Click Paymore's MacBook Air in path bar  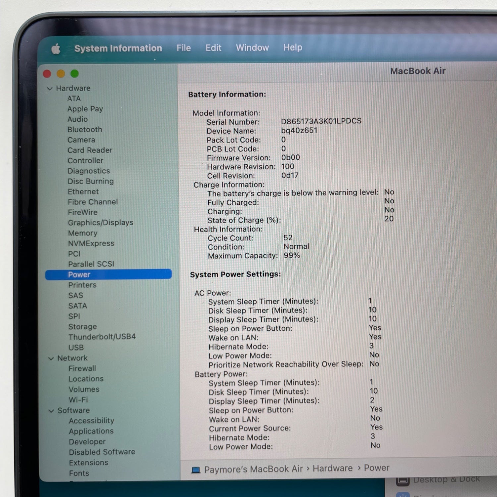point(253,469)
